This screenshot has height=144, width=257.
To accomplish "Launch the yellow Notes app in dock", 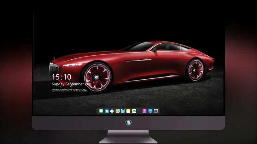I will click(x=128, y=111).
